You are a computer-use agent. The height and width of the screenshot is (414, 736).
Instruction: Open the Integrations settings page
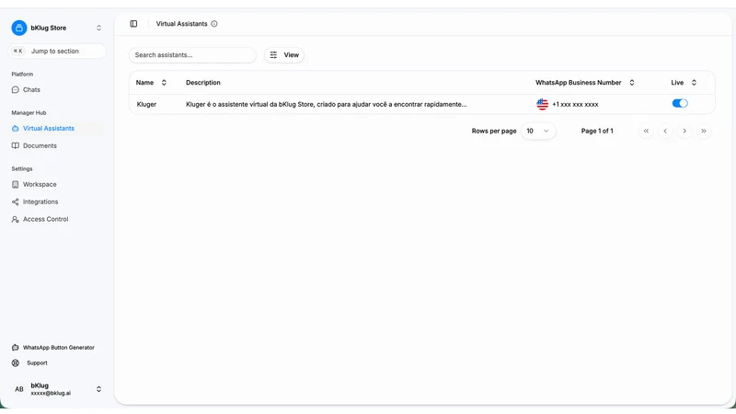(x=40, y=201)
